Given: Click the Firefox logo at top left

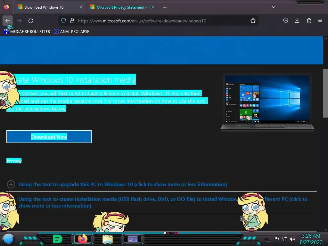Looking at the screenshot, I should 6,7.
